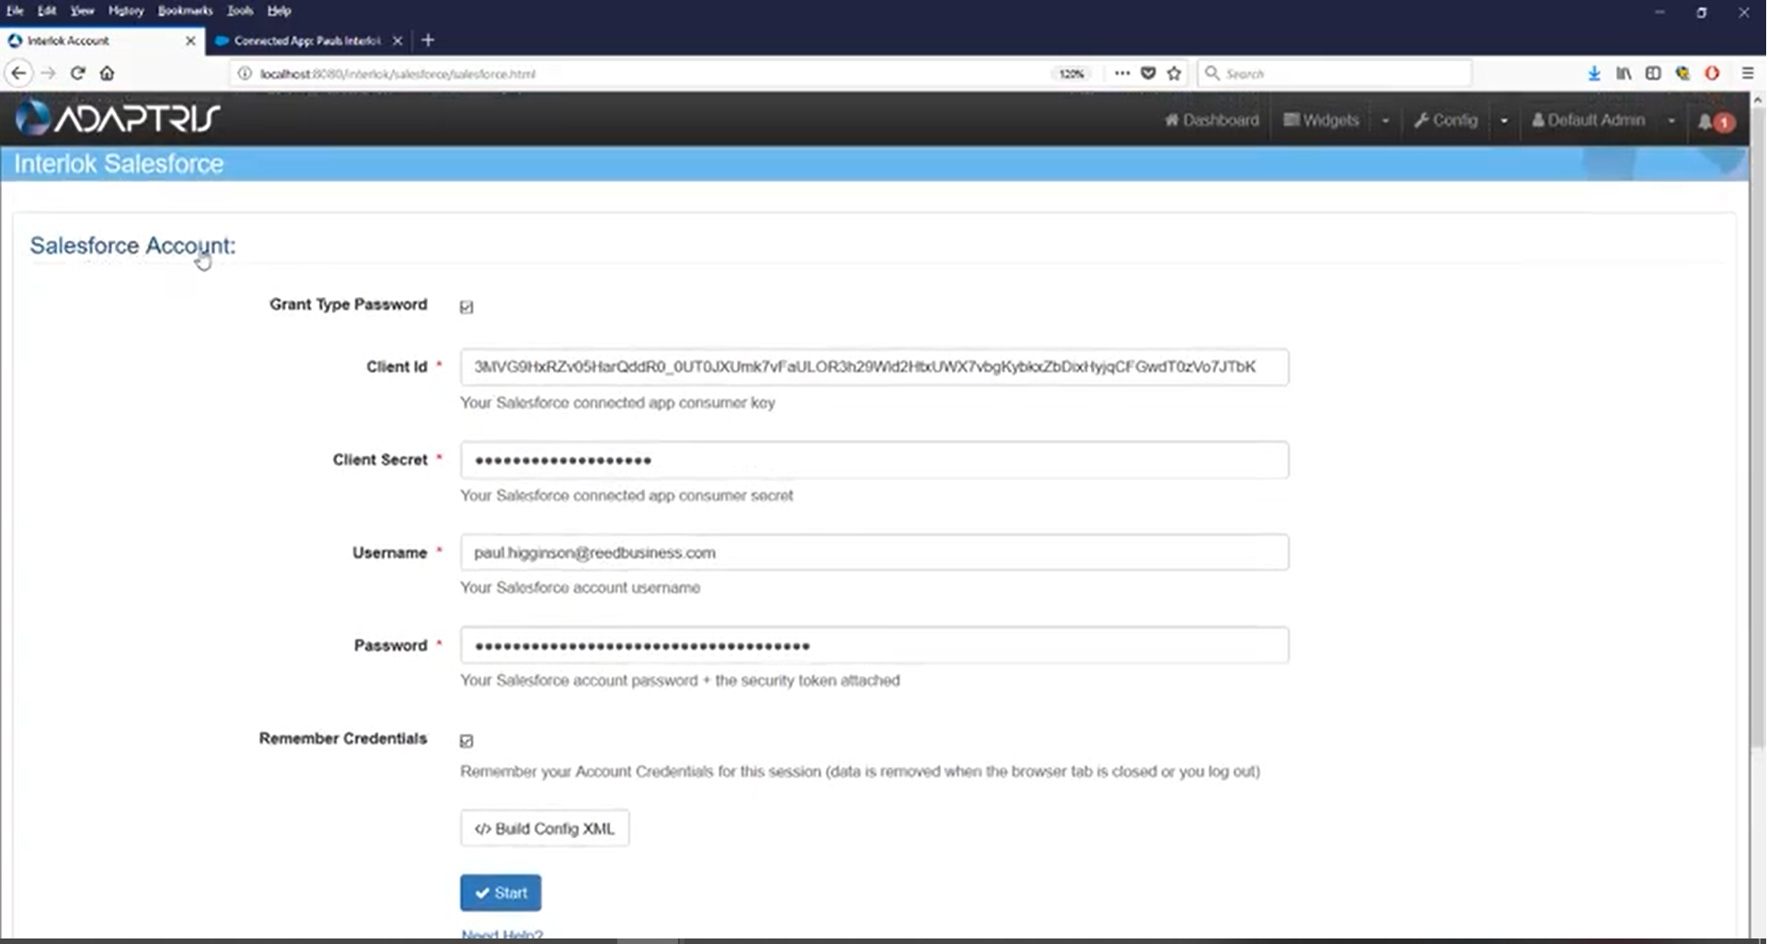Open the Firefox hamburger menu
Image resolution: width=1768 pixels, height=944 pixels.
coord(1748,74)
